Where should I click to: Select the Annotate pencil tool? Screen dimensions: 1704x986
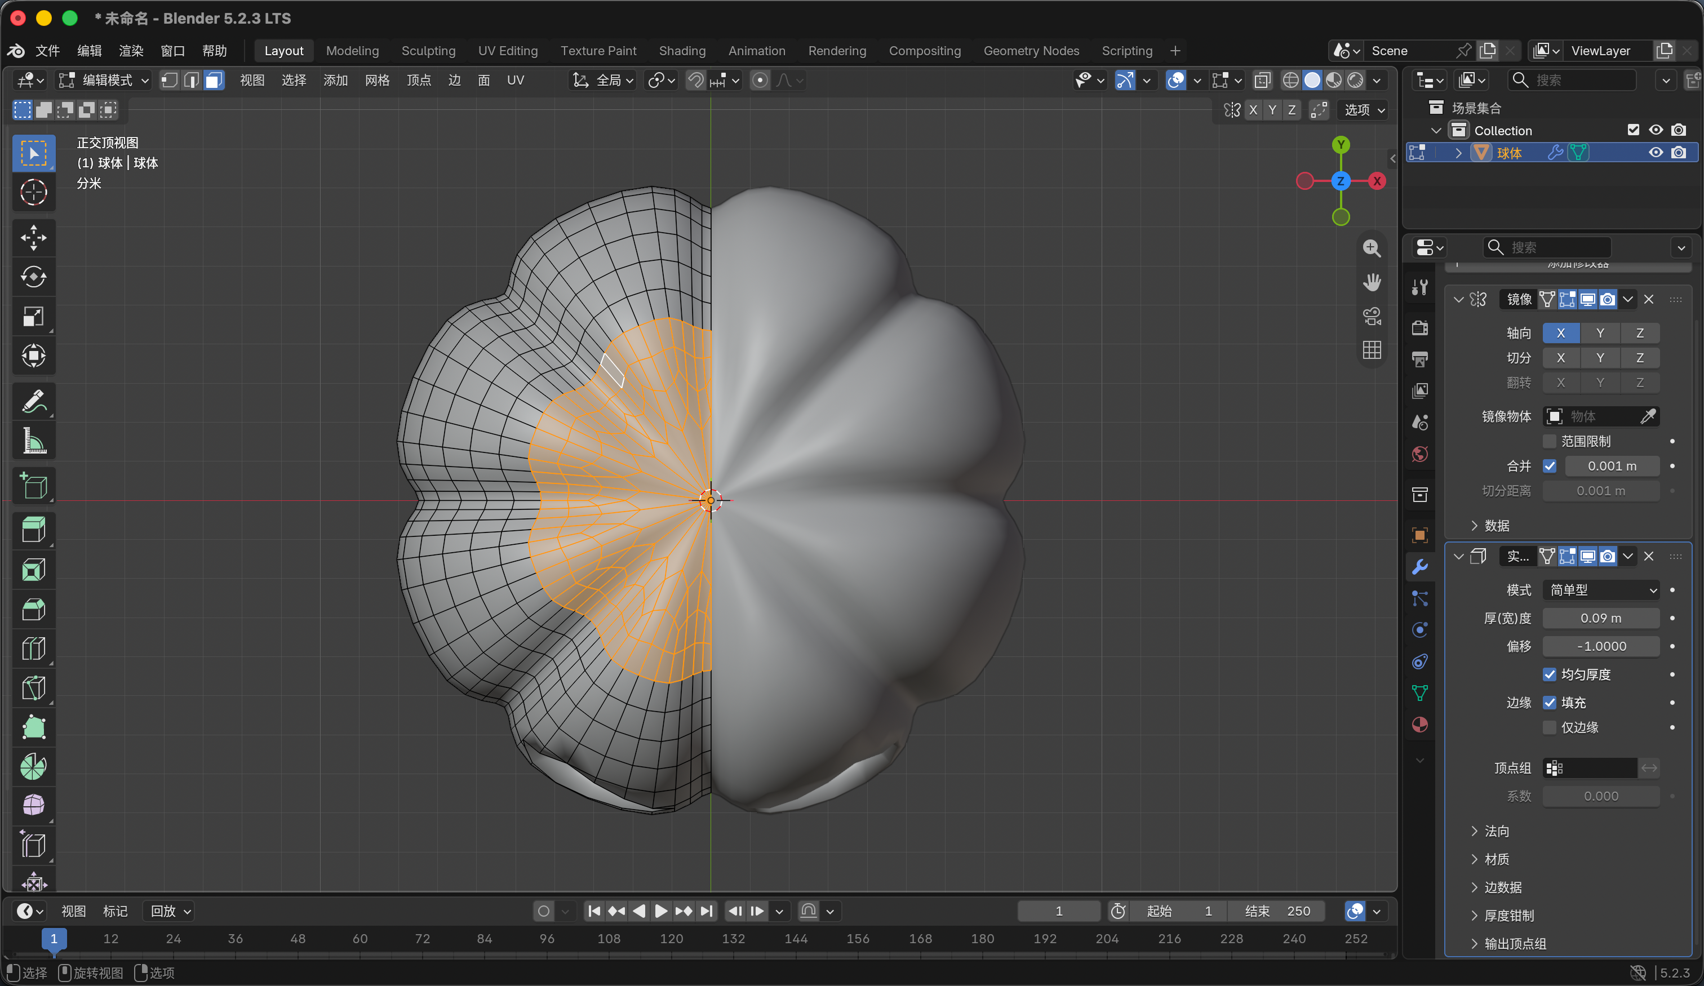click(33, 401)
